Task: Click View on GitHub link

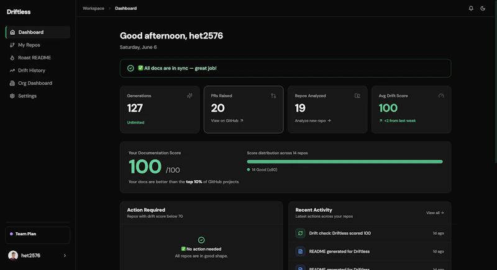Action: 227,121
